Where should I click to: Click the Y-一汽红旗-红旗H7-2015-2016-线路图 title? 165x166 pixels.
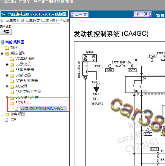34,14
